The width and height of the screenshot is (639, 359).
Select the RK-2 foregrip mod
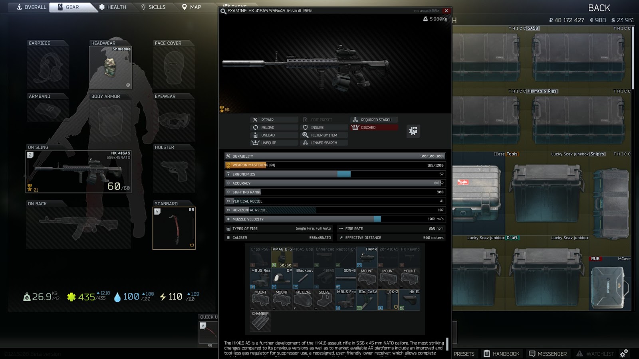388,300
